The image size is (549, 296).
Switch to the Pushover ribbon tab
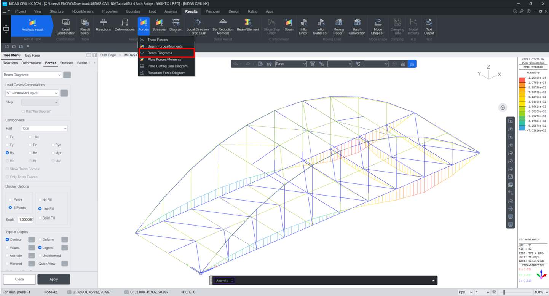pos(213,11)
